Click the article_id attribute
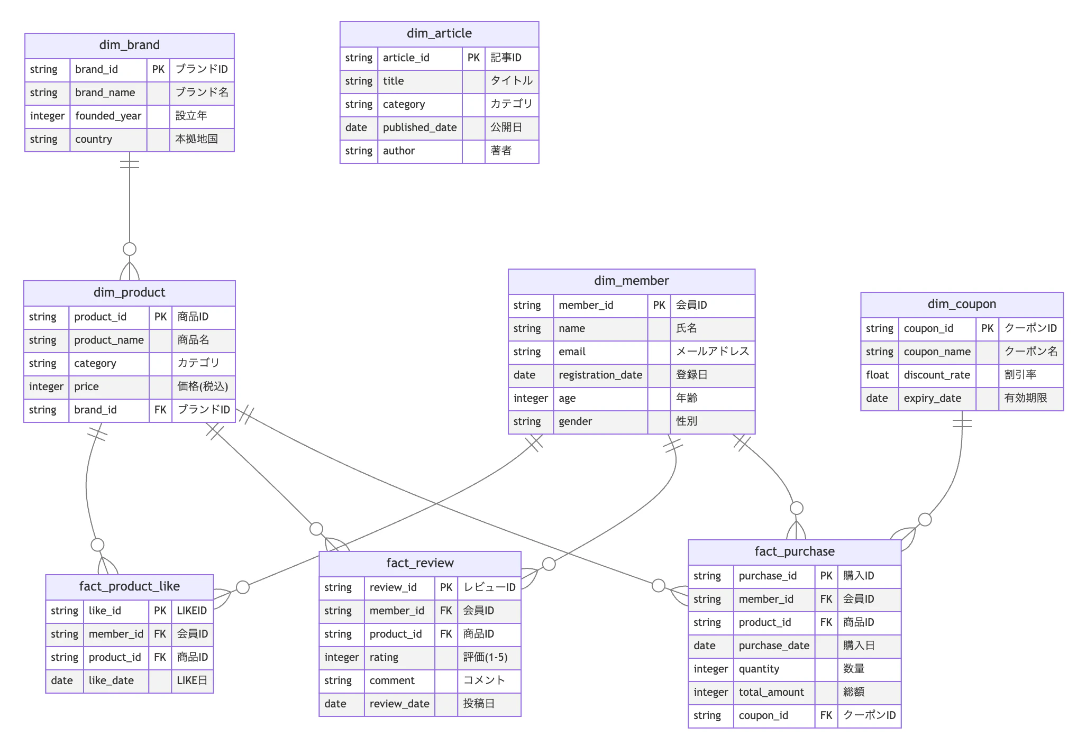Viewport: 1077px width, 737px height. point(420,58)
